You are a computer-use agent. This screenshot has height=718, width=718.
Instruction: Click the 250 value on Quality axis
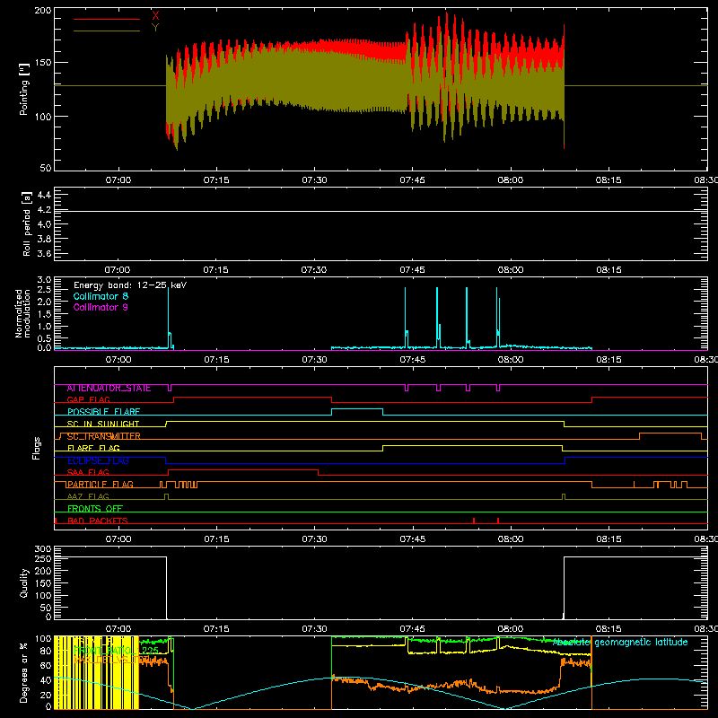43,558
